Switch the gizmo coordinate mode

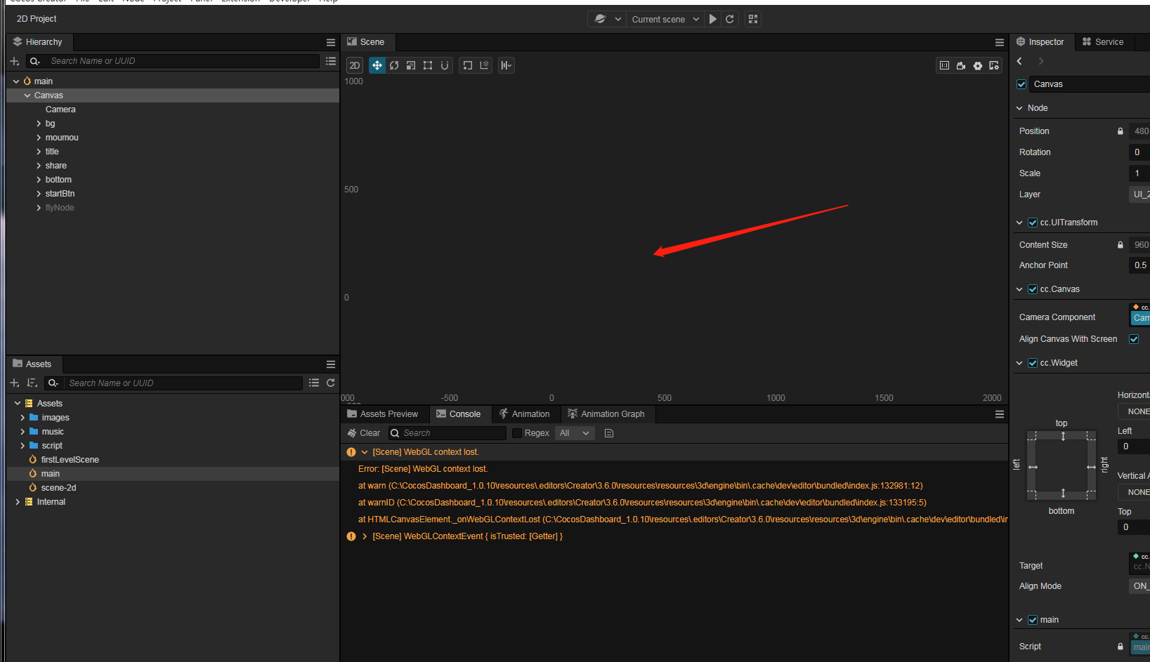point(485,65)
